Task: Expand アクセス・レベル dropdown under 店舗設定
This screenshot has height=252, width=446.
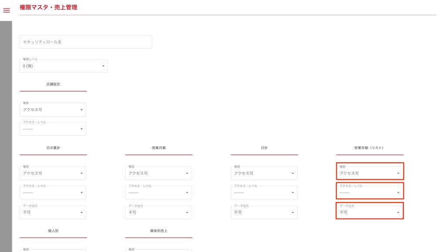Action: pyautogui.click(x=53, y=129)
